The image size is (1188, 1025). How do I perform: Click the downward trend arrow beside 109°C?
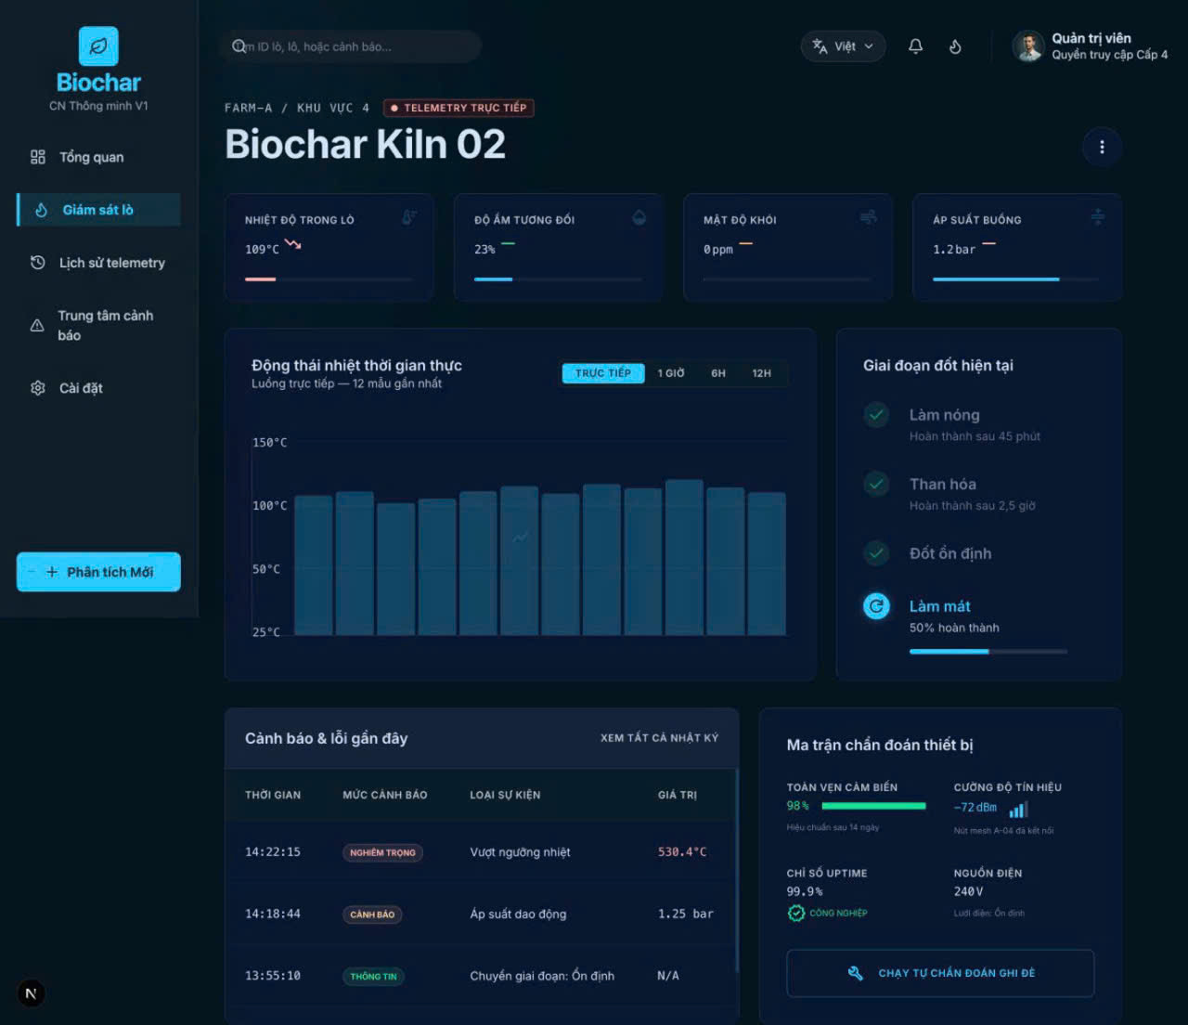[293, 244]
